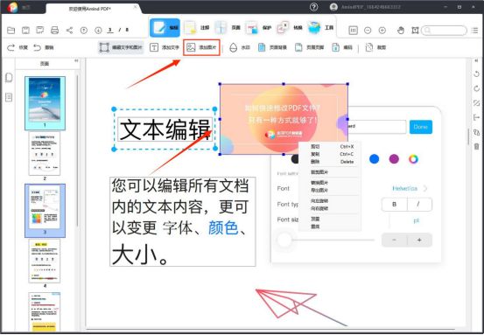Switch to the 保护 (Protect) ribbon tab
484x335 pixels.
[258, 28]
